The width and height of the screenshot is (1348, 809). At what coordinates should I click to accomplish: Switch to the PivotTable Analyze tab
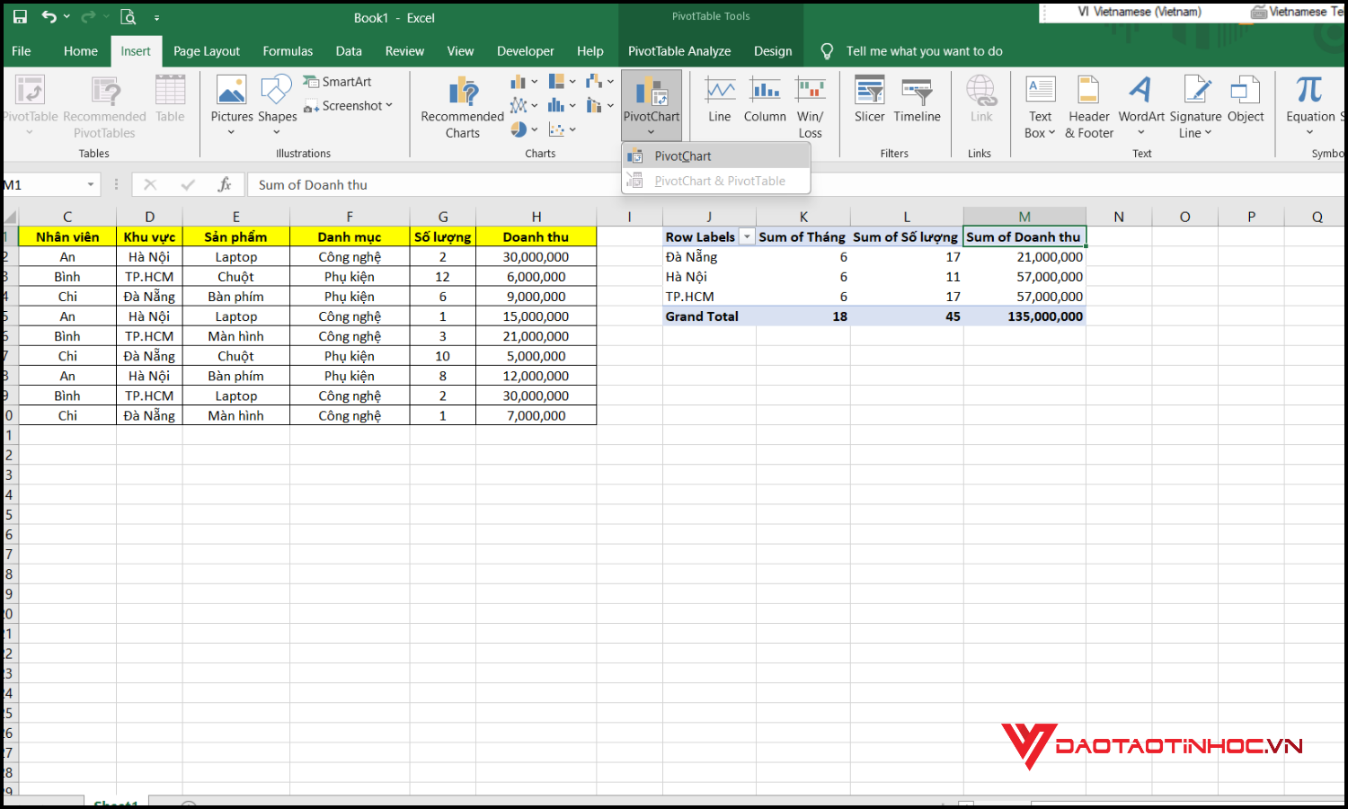pos(678,51)
